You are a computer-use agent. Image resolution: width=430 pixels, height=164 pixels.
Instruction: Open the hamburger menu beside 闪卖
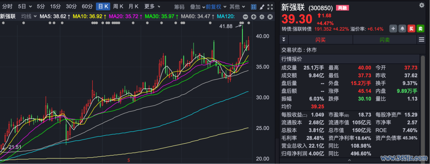(x=422, y=40)
